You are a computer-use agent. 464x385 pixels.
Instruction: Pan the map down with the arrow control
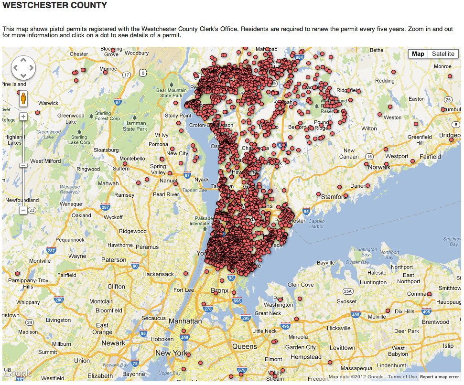23,75
